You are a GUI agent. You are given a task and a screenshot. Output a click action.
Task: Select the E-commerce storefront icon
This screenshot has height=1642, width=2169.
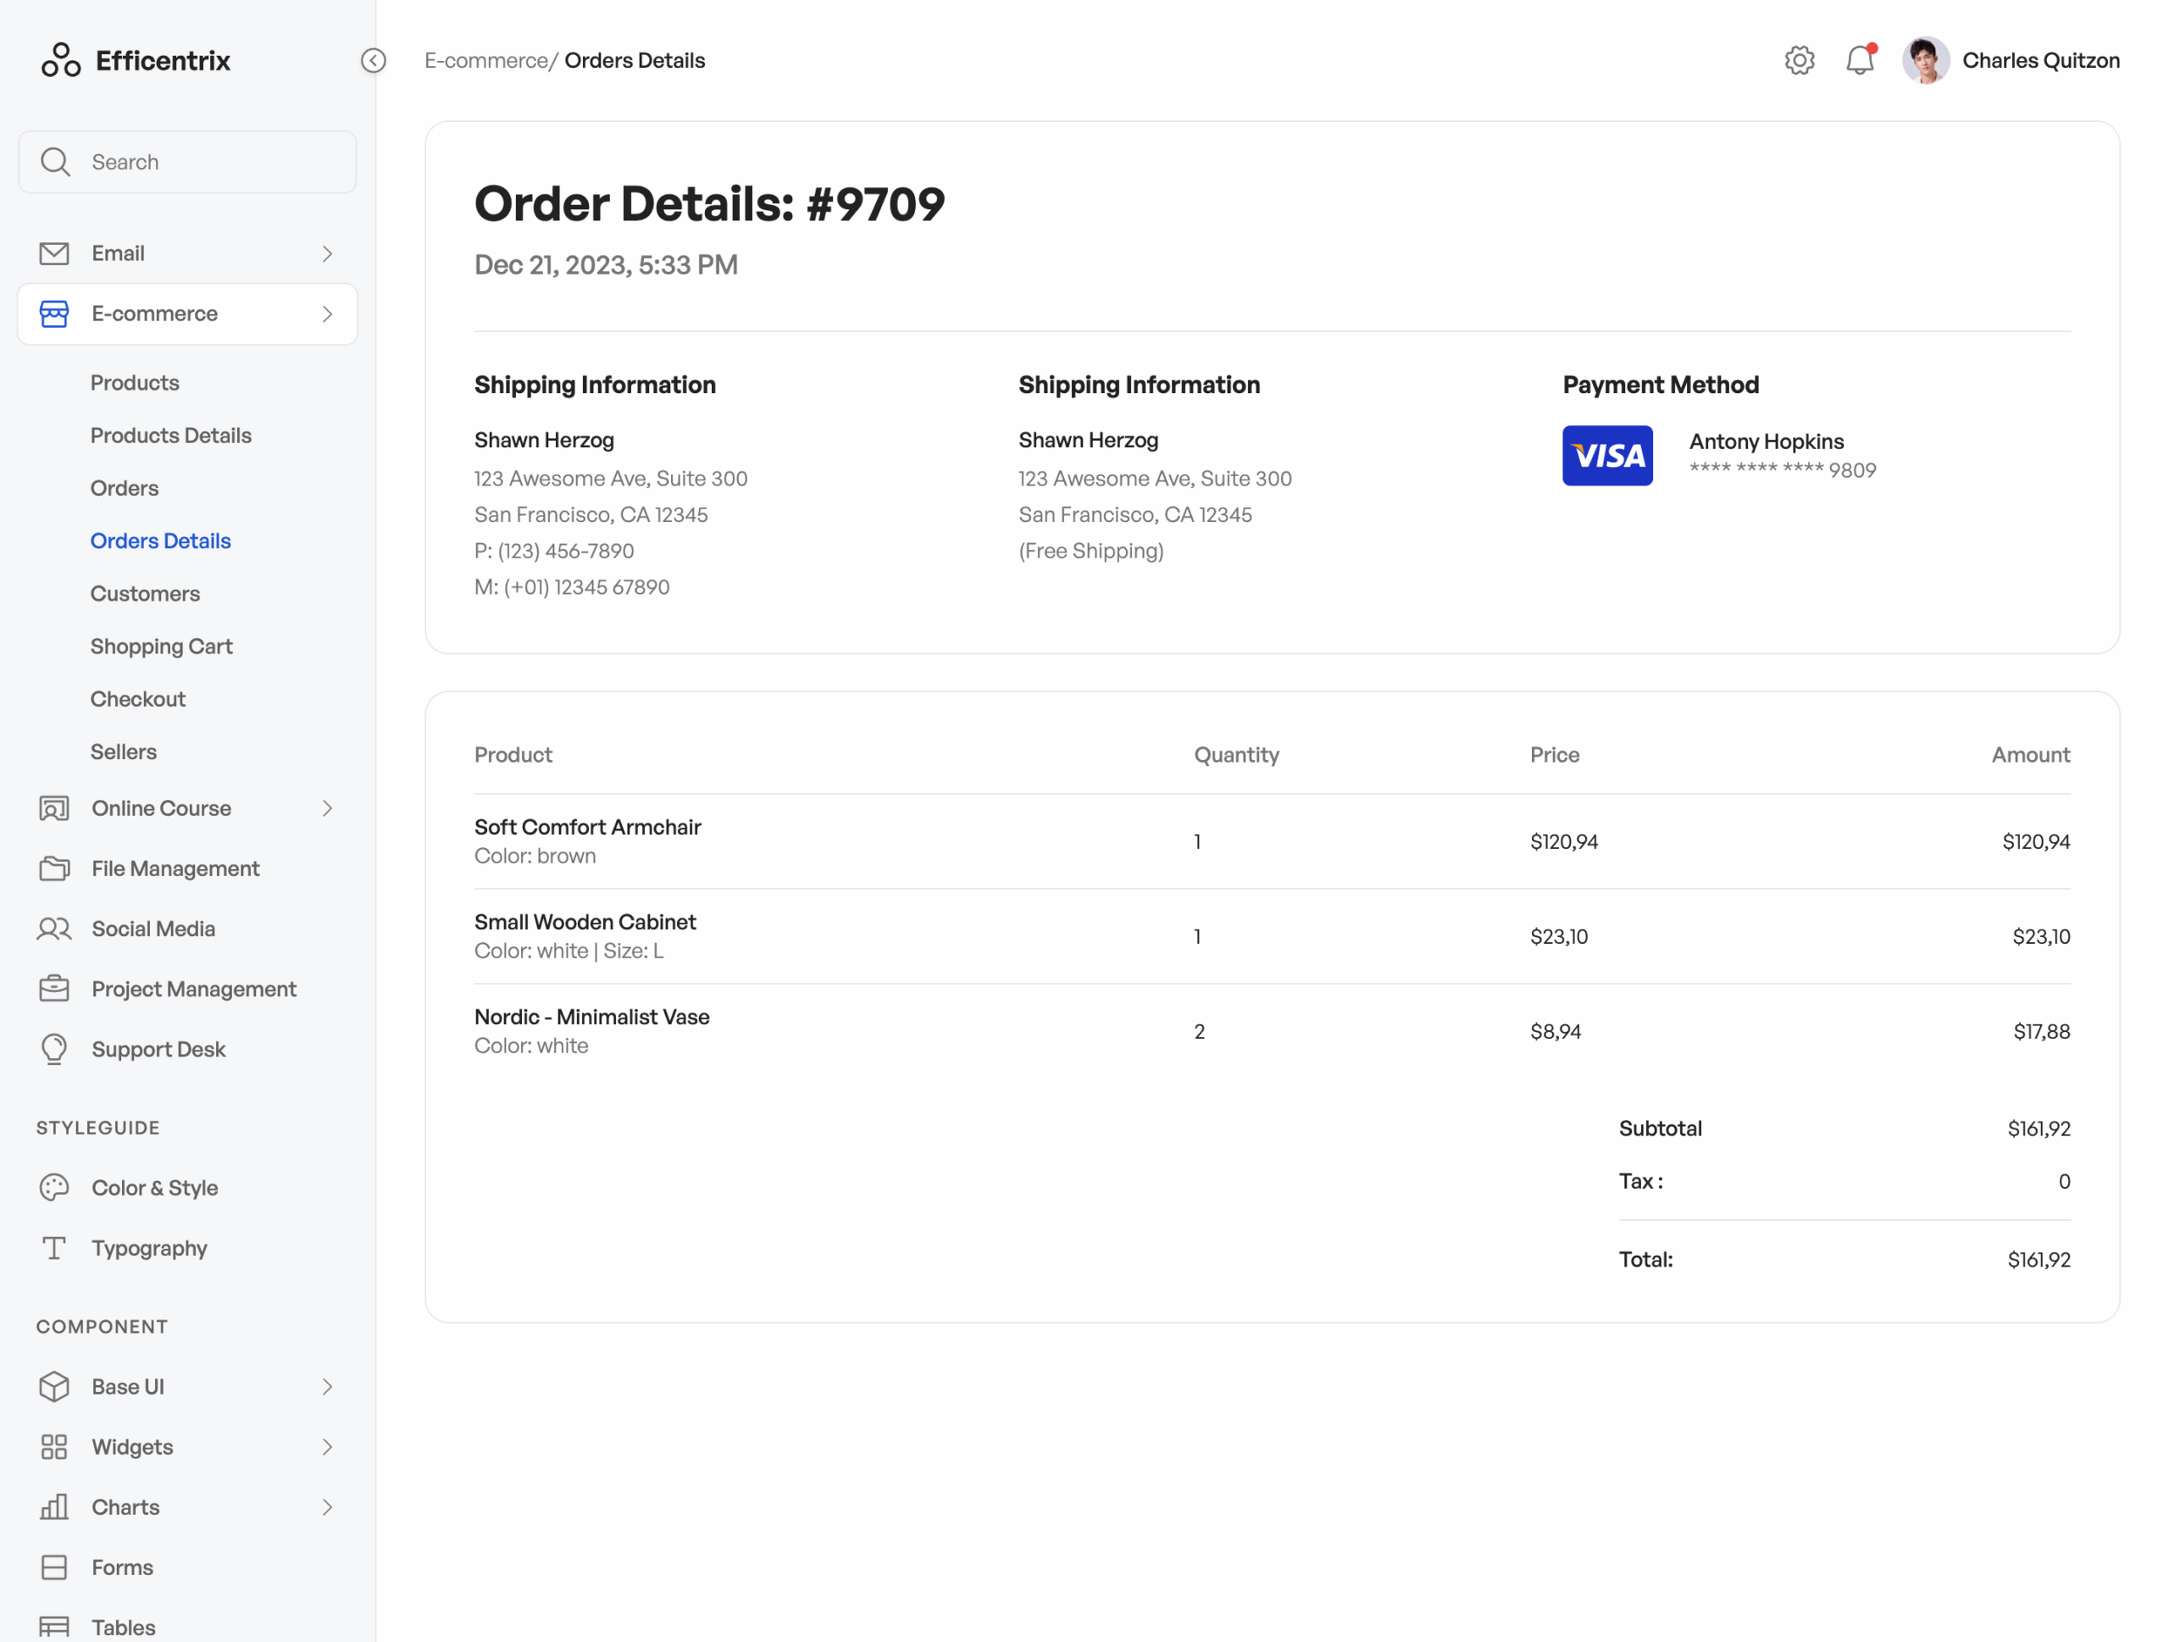[55, 313]
